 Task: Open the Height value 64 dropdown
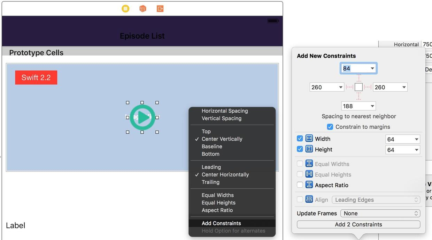[x=416, y=150]
